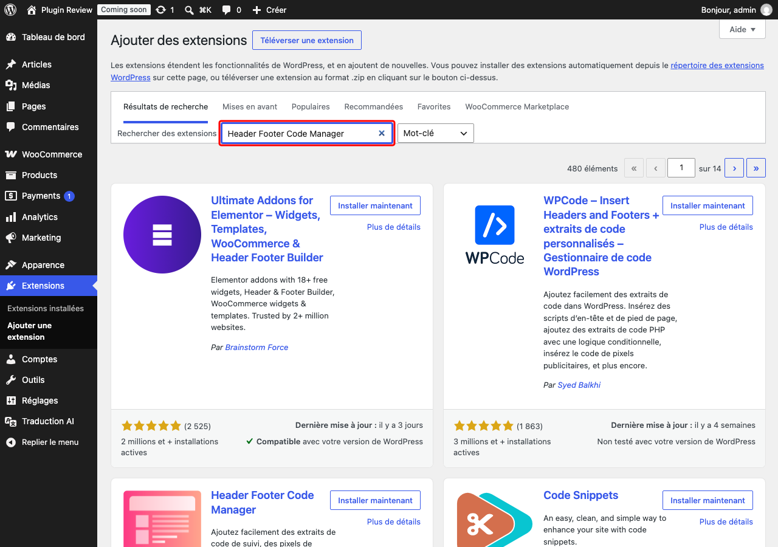The width and height of the screenshot is (778, 547).
Task: Open Plus de détails for Ultimate Addons
Action: pos(394,227)
